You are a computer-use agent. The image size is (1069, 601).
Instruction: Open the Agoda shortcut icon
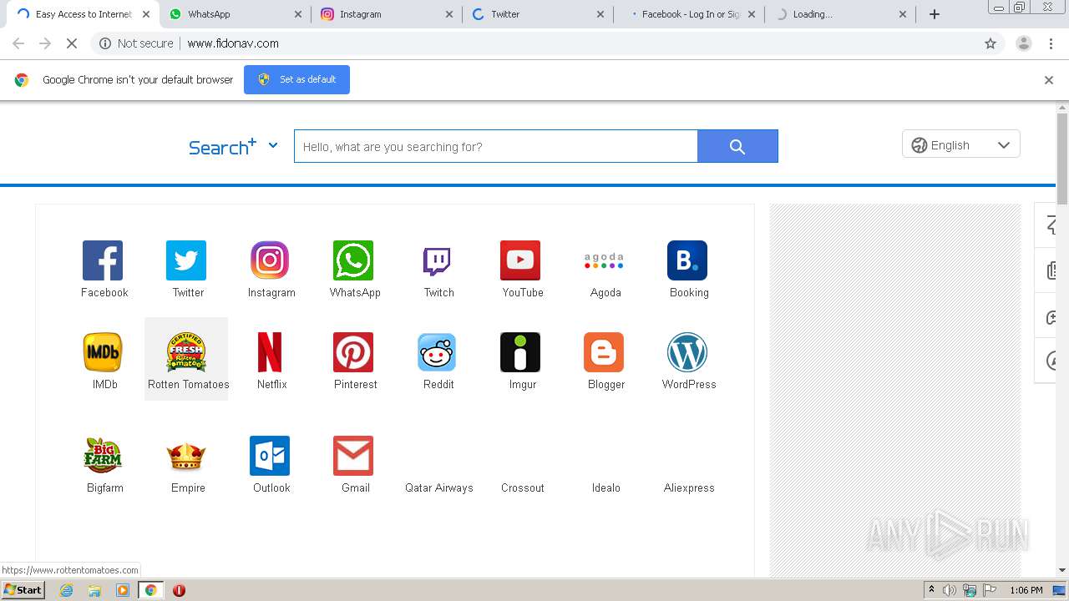coord(604,260)
